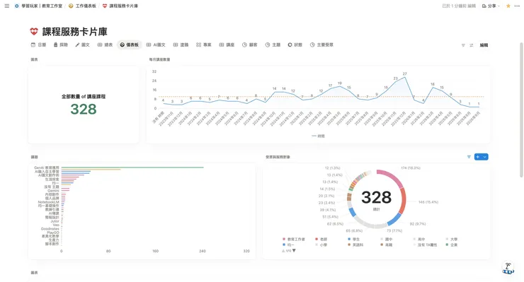Click the page vertical scrollbar
Viewport: 524px width, 282px height.
pyautogui.click(x=521, y=110)
